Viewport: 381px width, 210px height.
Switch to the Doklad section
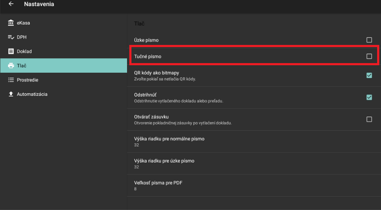pos(24,51)
